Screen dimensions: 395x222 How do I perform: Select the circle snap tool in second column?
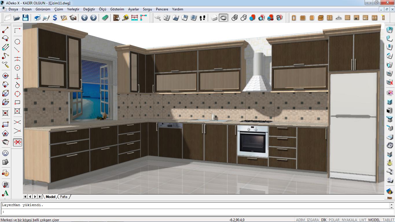pos(17,42)
